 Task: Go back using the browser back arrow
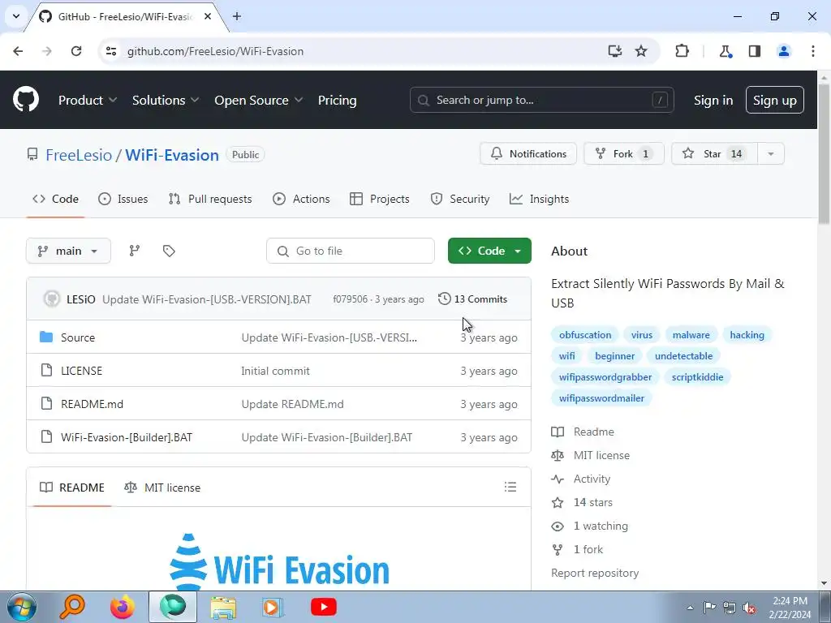18,51
